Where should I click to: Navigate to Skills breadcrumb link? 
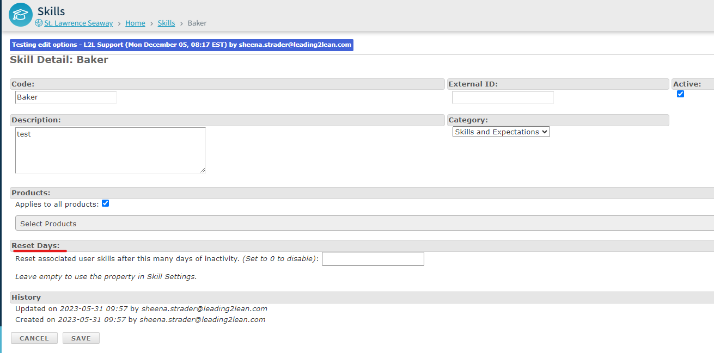coord(166,23)
